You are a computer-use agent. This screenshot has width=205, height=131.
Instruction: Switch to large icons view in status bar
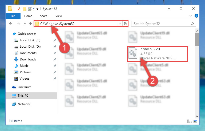(x=195, y=121)
